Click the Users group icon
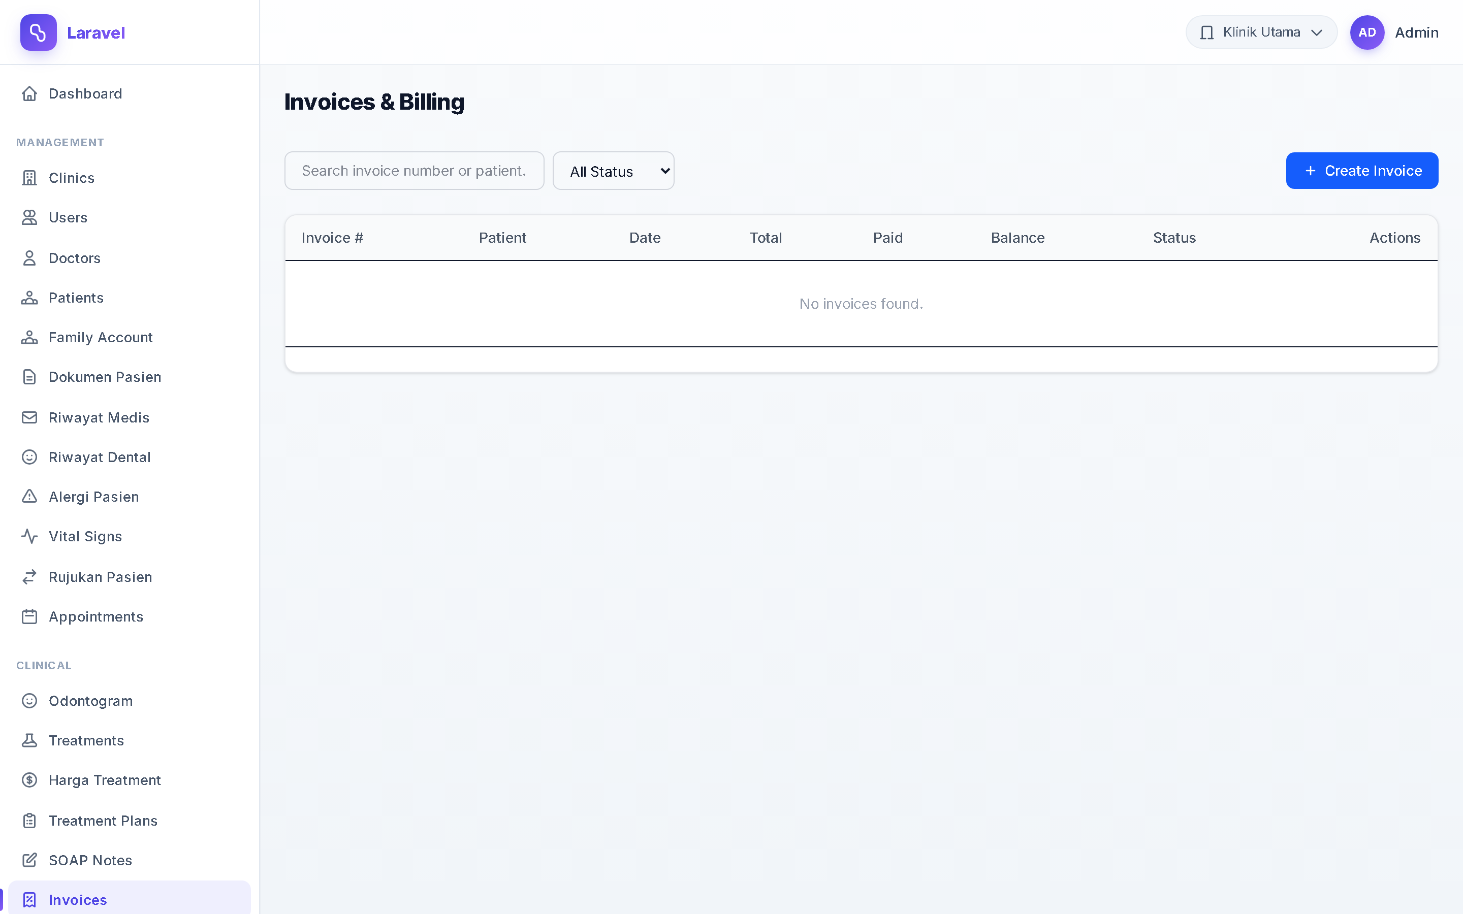 click(x=29, y=217)
